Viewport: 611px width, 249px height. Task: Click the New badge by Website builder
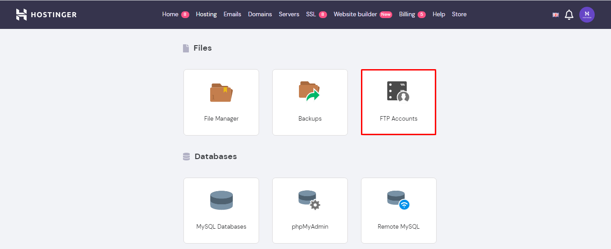[x=386, y=14]
